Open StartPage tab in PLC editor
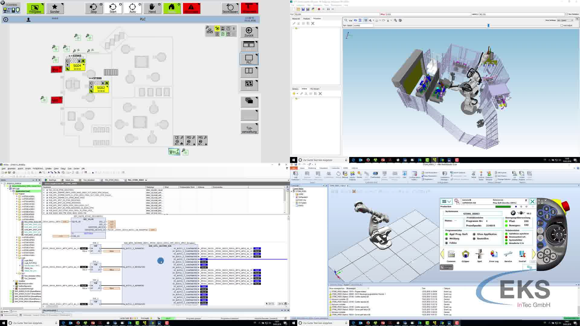The height and width of the screenshot is (326, 580). click(x=52, y=180)
